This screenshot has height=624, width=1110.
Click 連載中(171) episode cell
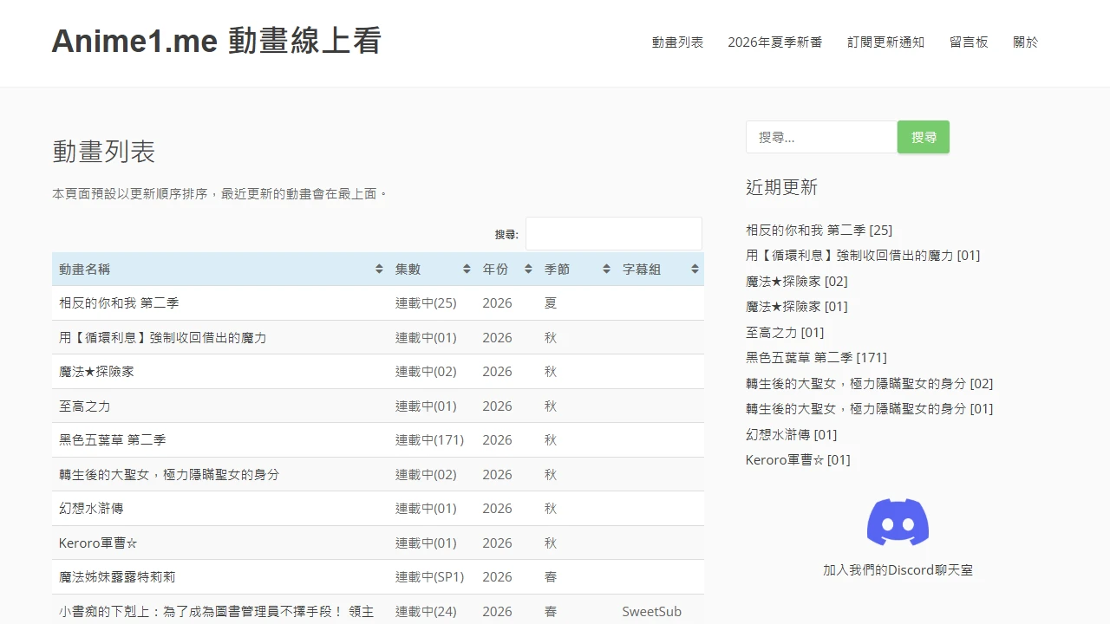(x=430, y=440)
